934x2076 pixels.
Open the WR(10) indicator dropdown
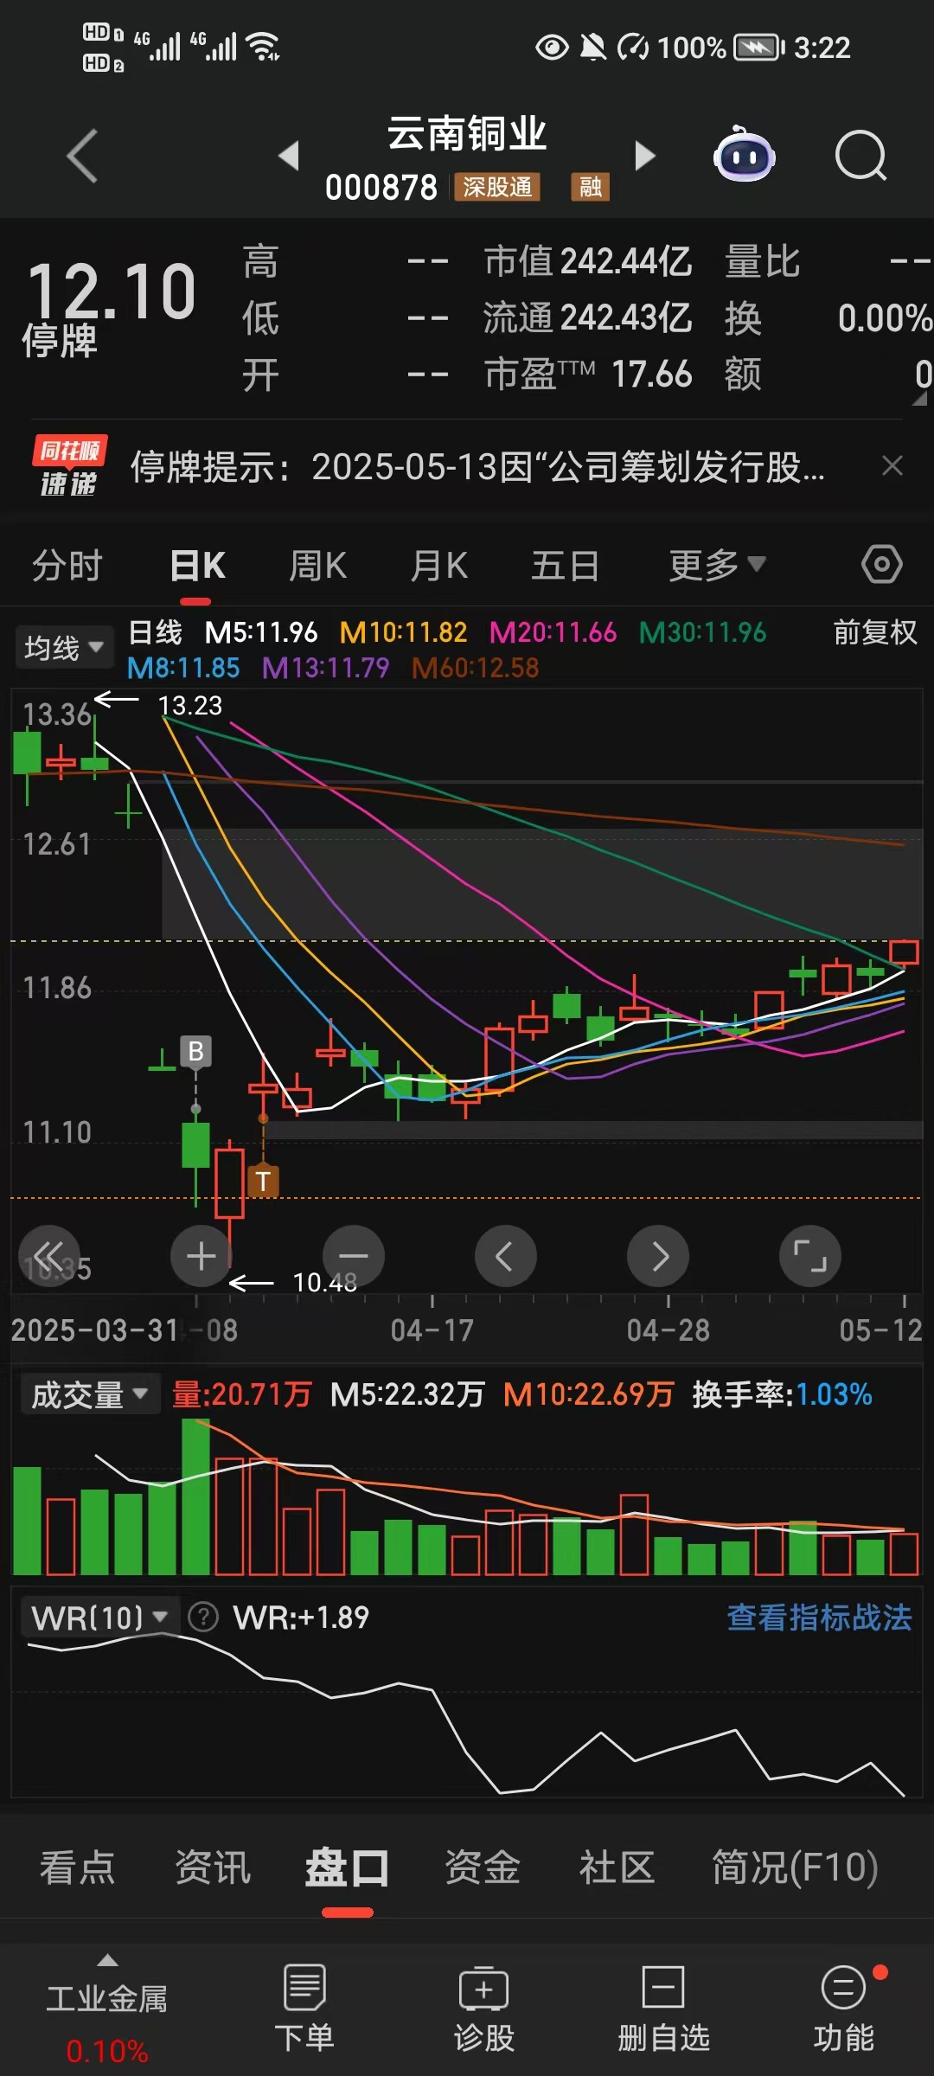pos(99,1617)
